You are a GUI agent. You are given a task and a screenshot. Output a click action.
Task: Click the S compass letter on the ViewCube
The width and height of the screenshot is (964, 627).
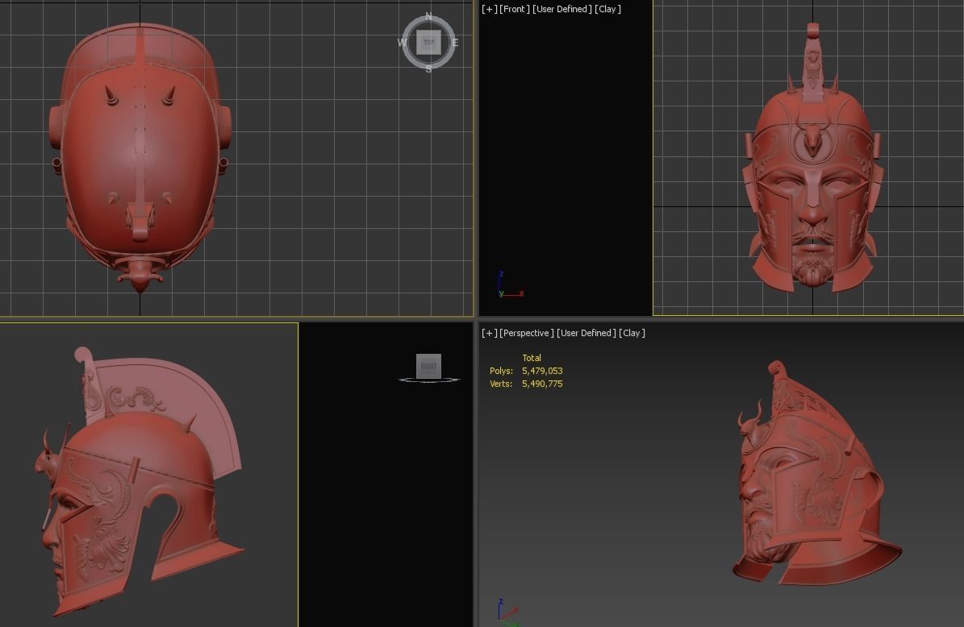pos(428,69)
